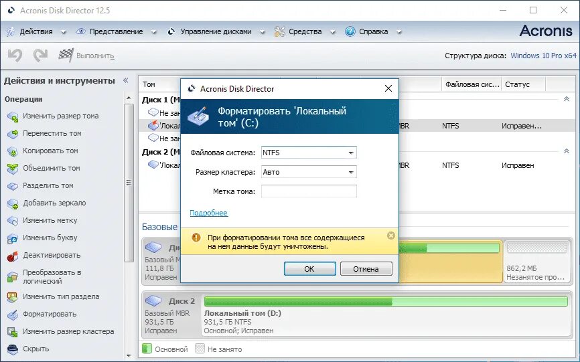
Task: Open the Представление menu
Action: [x=116, y=31]
